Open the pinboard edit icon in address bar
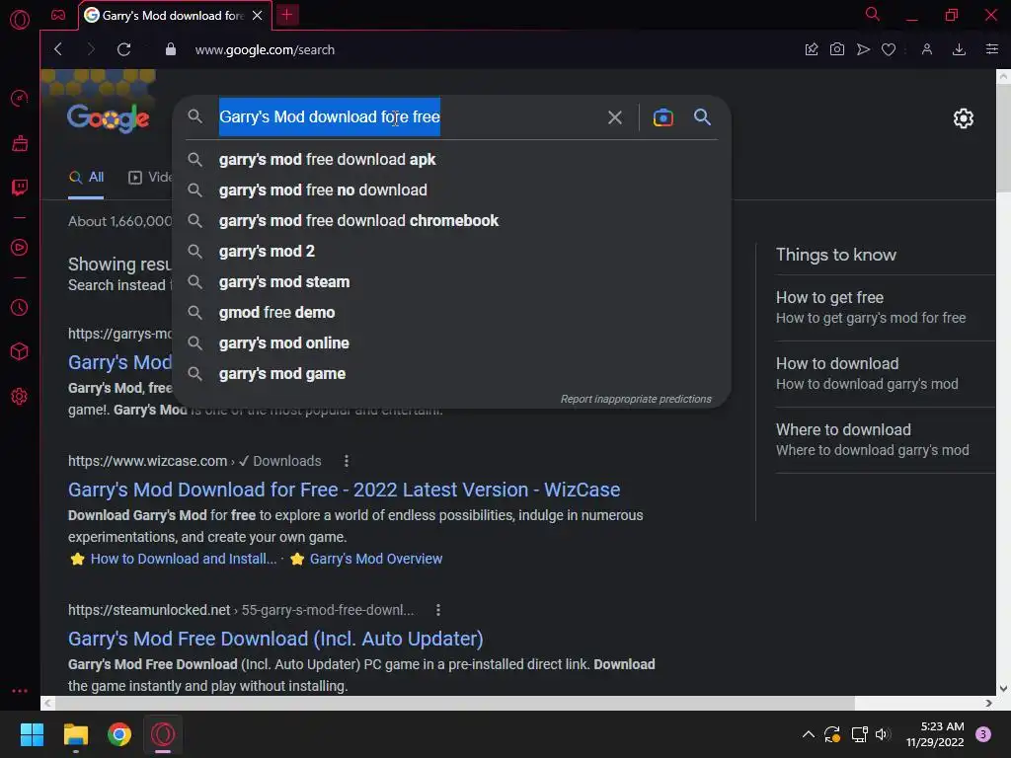Screen dimensions: 1011x758 click(x=812, y=49)
